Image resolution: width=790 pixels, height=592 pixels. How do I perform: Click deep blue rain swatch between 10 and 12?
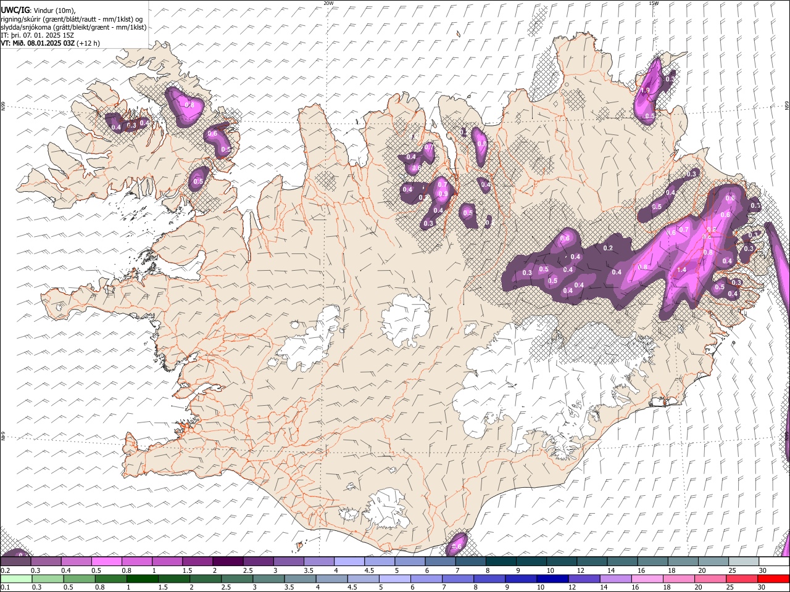coord(553,578)
